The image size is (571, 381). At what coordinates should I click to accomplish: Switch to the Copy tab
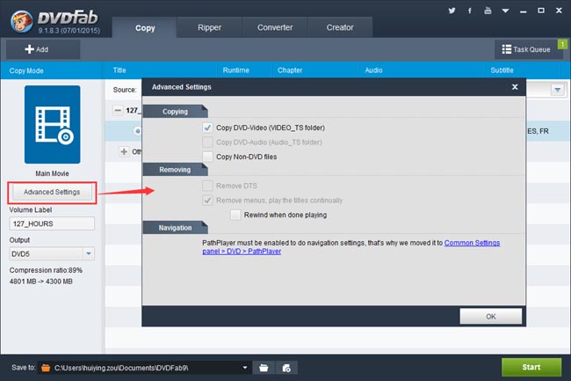click(x=145, y=27)
